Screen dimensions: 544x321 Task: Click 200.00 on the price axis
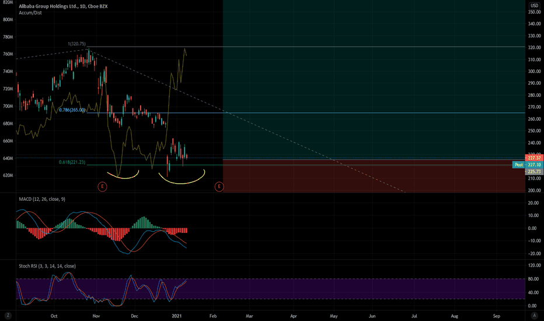pos(534,190)
